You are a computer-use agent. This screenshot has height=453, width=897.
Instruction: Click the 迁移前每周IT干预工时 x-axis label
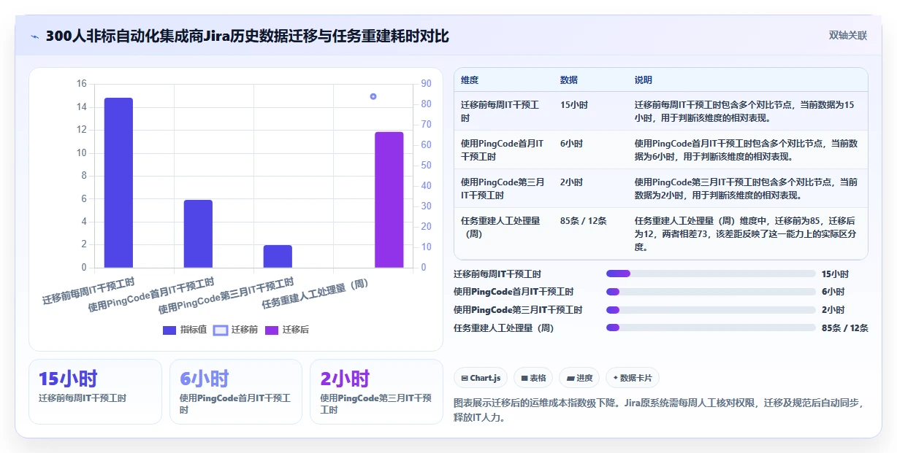point(88,290)
